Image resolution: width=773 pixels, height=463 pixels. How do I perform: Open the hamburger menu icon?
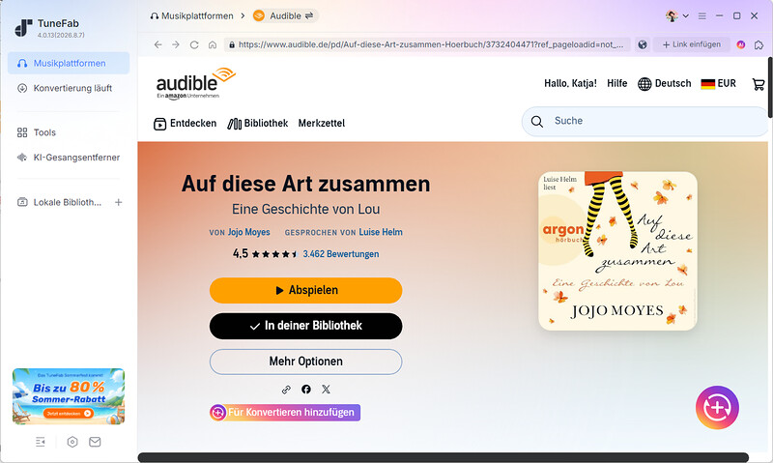tap(702, 15)
